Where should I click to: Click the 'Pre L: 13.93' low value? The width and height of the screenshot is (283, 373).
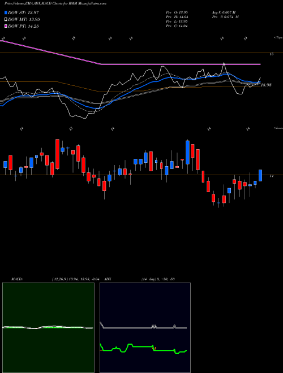click(x=177, y=21)
